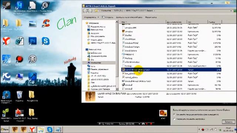Open the Skype desktop shortcut
The image size is (237, 133).
(x=46, y=41)
